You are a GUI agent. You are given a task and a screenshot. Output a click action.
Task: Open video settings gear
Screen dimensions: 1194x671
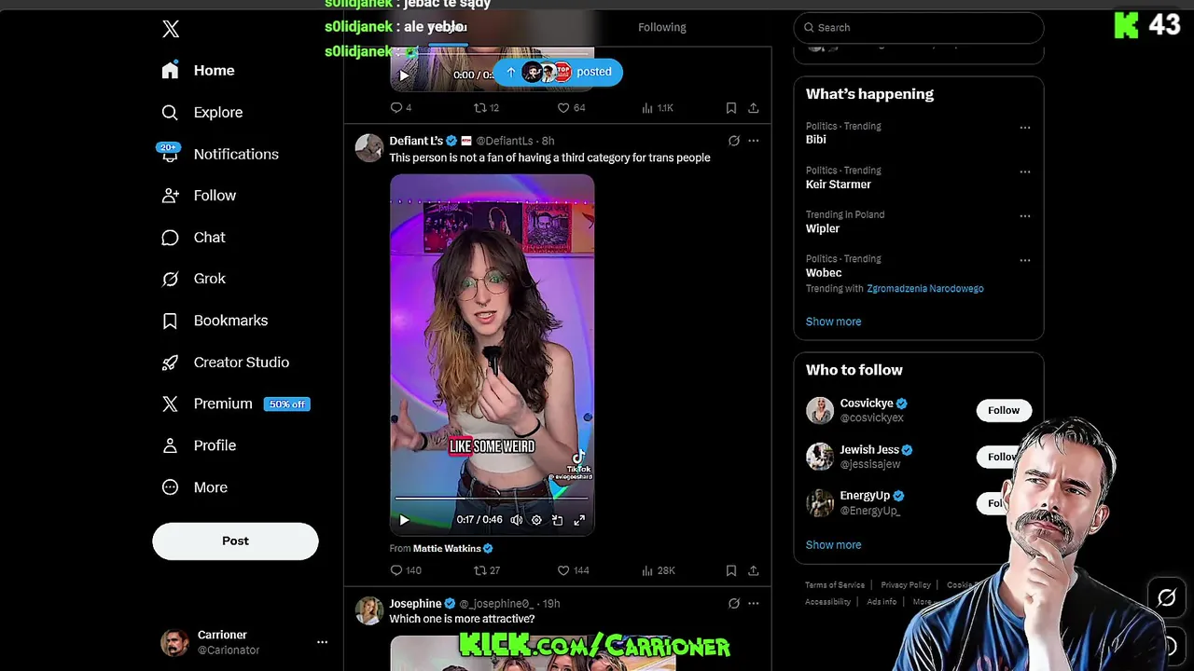(x=536, y=520)
